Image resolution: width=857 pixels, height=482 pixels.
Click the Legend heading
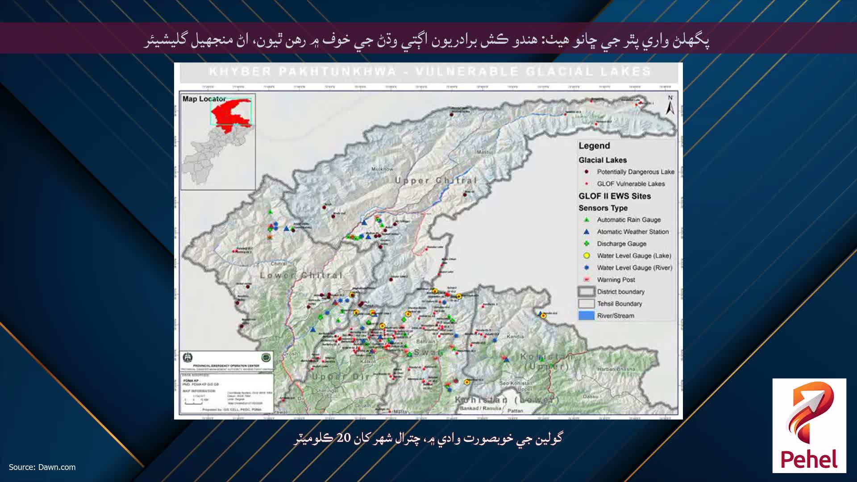tap(594, 146)
